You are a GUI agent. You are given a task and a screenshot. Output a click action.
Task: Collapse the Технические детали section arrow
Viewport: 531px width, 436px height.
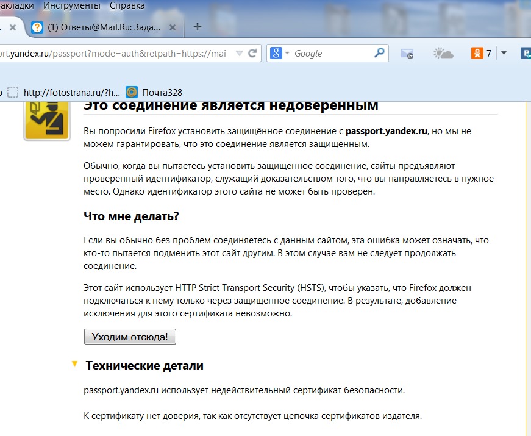click(74, 365)
